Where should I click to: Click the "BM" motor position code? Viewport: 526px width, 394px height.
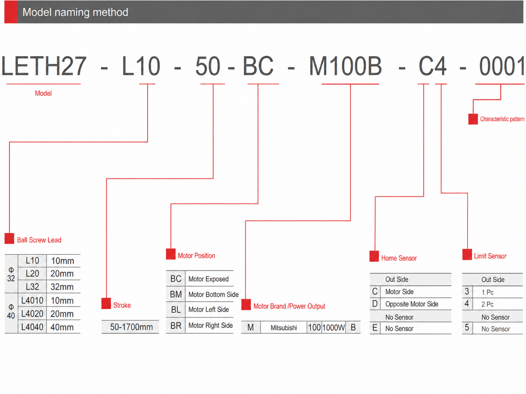click(x=176, y=294)
